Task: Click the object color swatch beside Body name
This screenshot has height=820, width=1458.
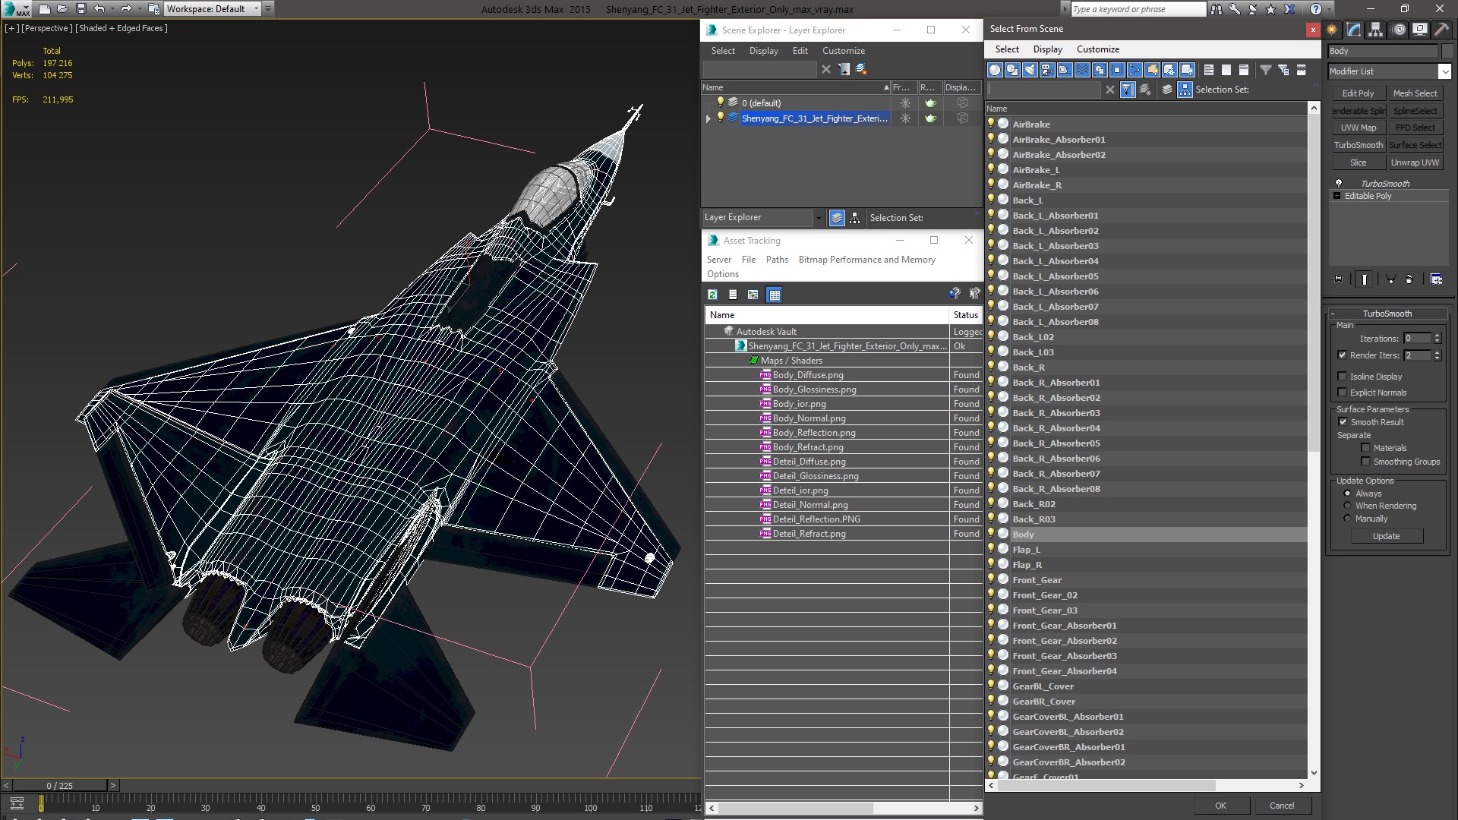Action: [x=1447, y=51]
